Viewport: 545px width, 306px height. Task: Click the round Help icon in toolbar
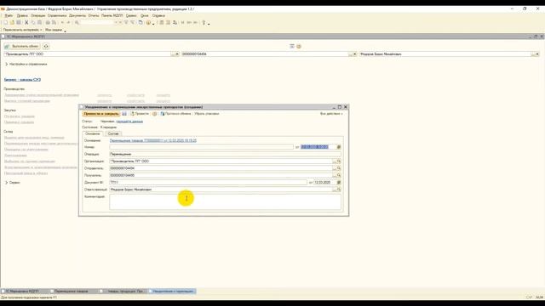148,23
